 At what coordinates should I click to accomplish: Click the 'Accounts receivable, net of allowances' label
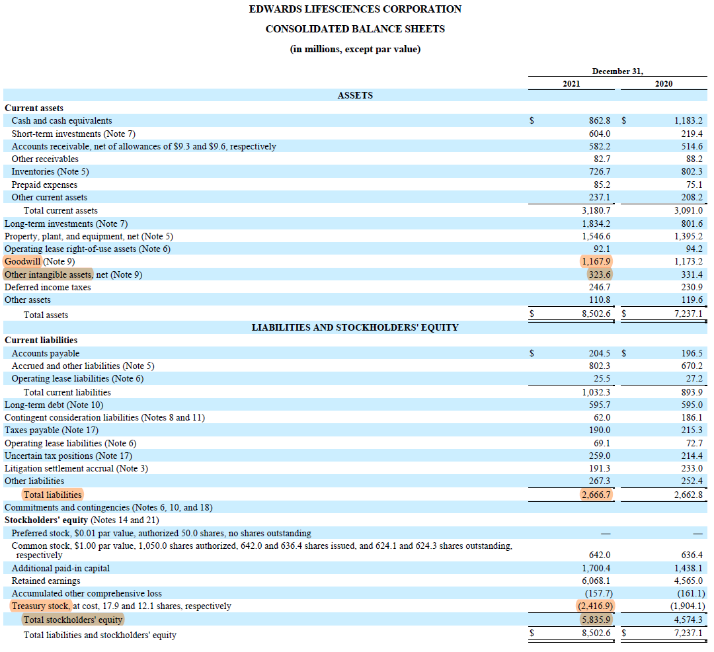(143, 147)
